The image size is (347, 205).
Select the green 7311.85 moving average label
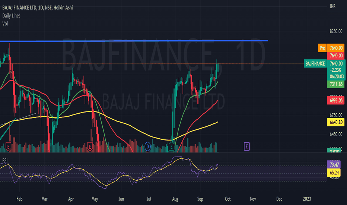pyautogui.click(x=336, y=84)
